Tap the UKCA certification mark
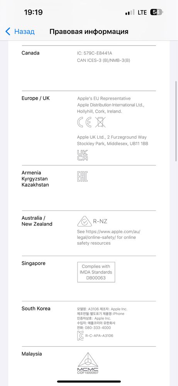178x386 pixels. coord(82,155)
